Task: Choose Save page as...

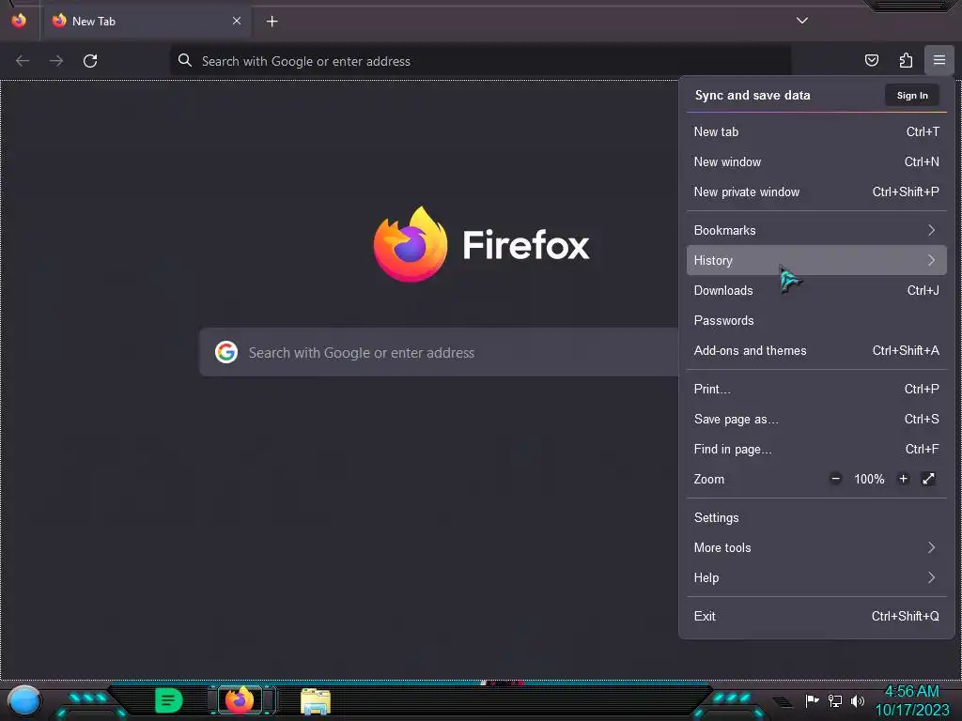Action: 816,420
